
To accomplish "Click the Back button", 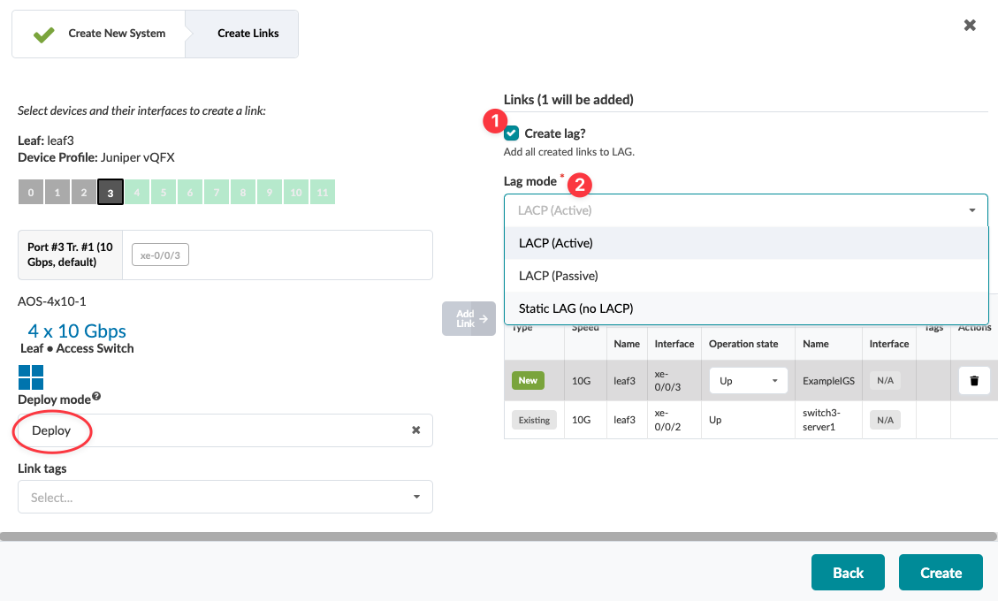I will (x=848, y=573).
